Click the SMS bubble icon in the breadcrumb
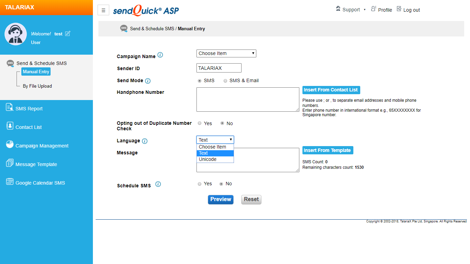The image size is (470, 264). pos(124,29)
